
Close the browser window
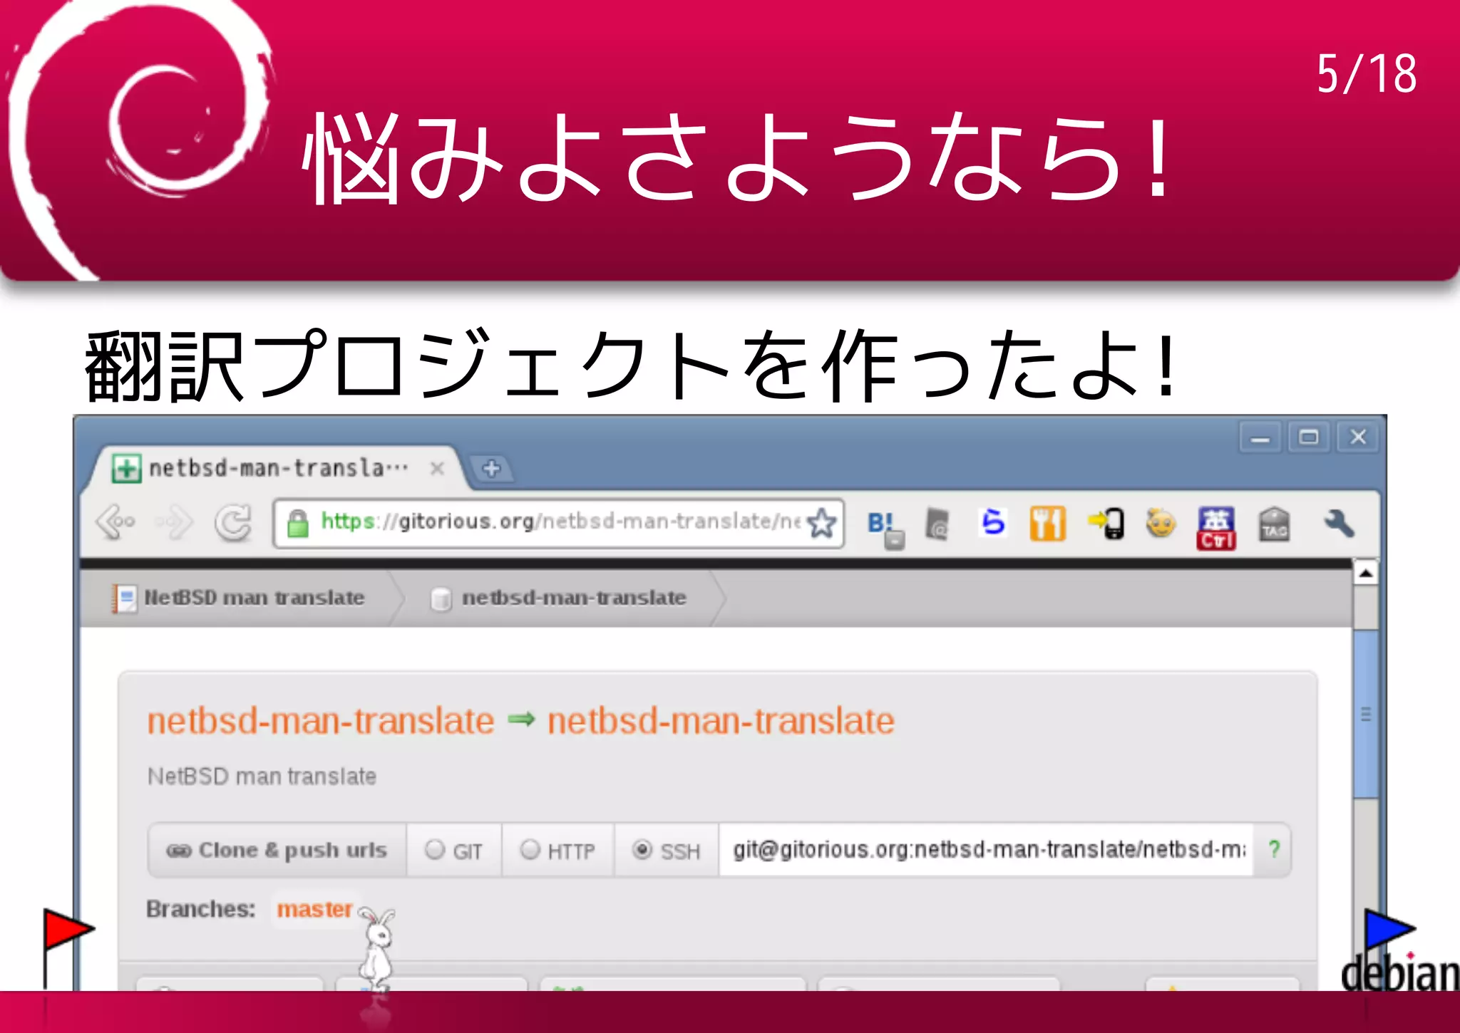(x=1358, y=437)
